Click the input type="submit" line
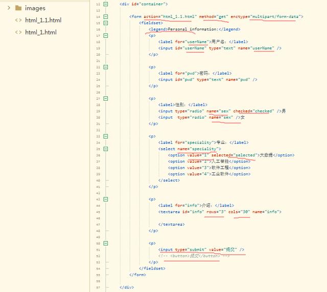Viewport: 327px width, 292px height. 201,250
